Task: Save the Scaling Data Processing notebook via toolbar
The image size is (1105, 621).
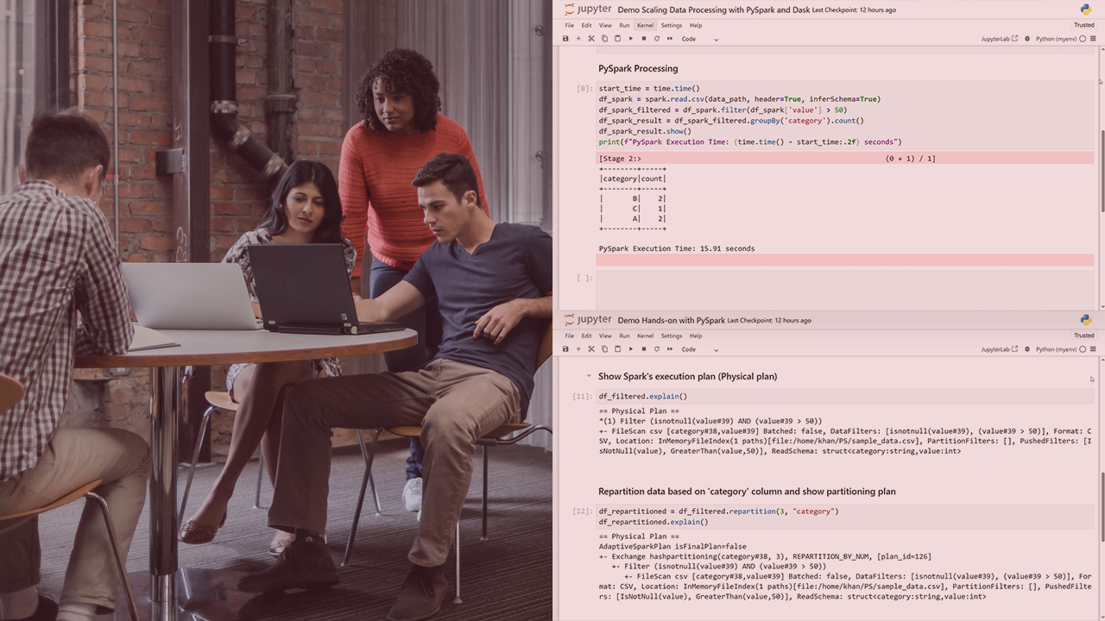Action: (x=565, y=39)
